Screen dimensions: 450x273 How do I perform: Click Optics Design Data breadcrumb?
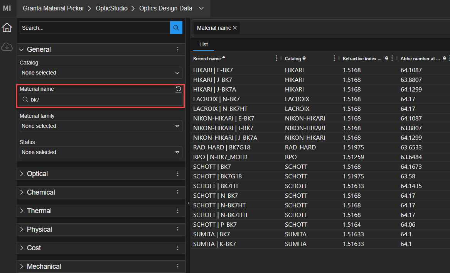click(165, 8)
